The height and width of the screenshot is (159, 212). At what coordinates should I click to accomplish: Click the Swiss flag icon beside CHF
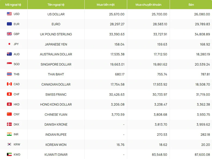[9, 94]
